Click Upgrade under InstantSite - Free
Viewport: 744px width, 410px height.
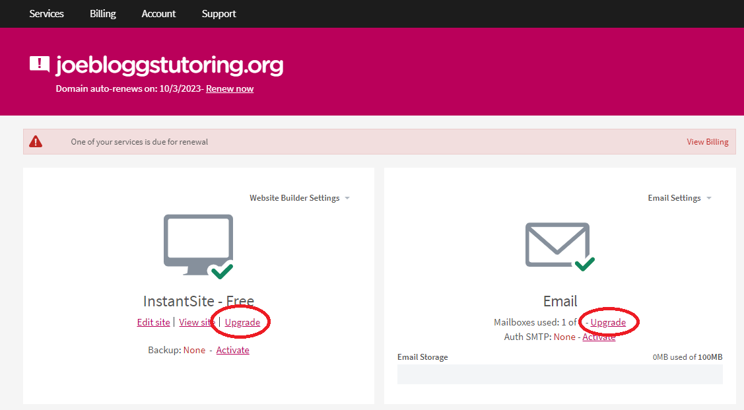click(x=242, y=322)
